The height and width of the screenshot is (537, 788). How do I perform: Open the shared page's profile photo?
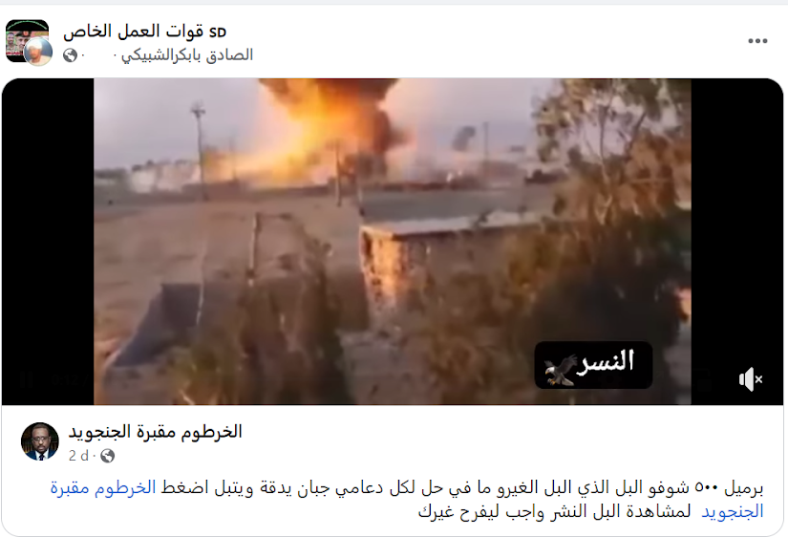[40, 441]
